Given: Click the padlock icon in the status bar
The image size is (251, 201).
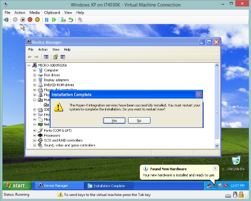Looking at the screenshot, I should coord(241,194).
